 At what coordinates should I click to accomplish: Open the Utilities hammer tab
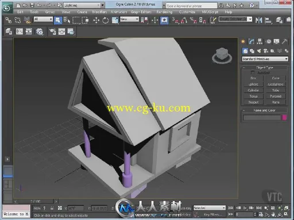(x=285, y=41)
